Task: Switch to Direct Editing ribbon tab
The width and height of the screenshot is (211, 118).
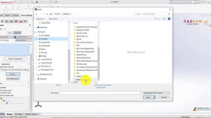Action: click(x=27, y=15)
